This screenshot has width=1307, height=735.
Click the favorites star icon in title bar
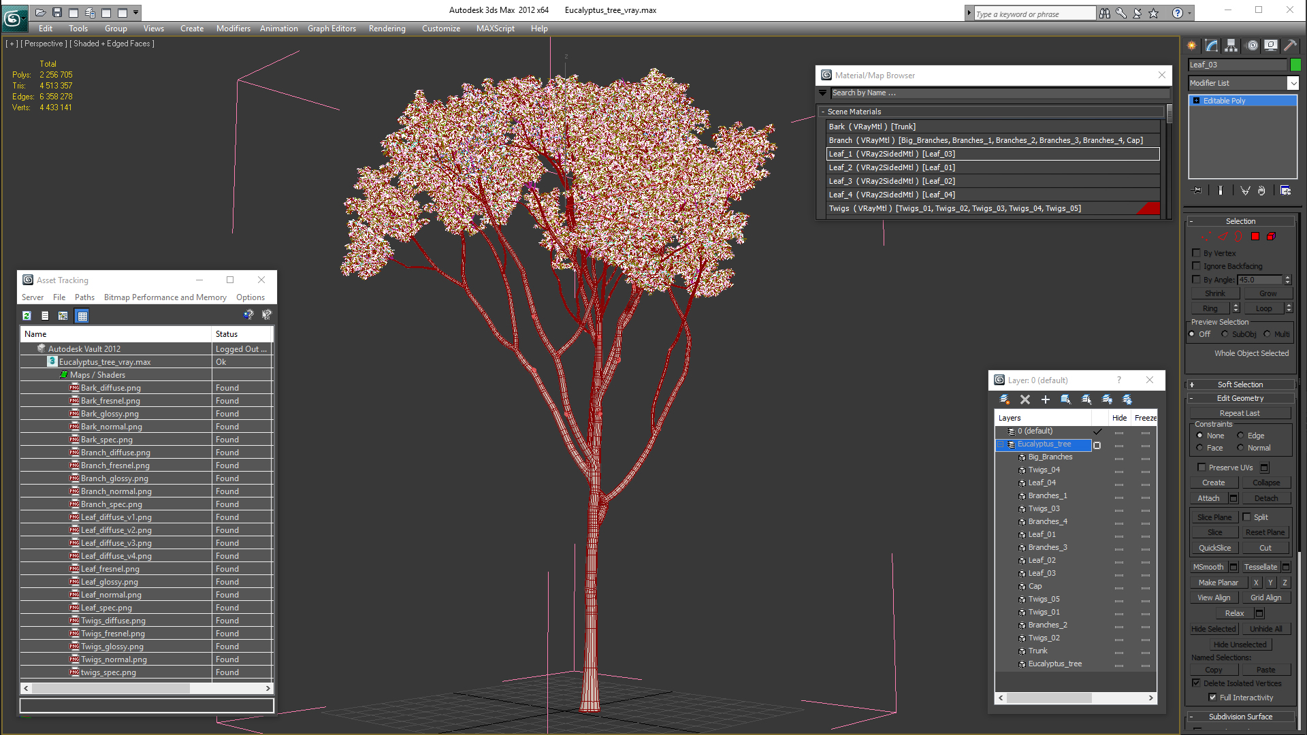click(1154, 13)
